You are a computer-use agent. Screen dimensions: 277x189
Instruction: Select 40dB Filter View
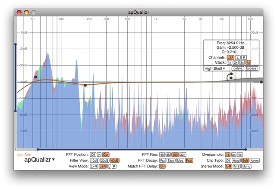coord(115,161)
